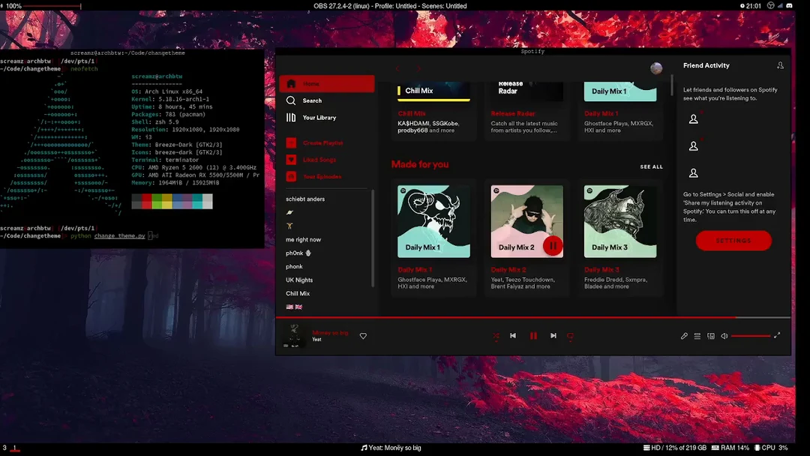Open the play queue
The width and height of the screenshot is (810, 456).
click(697, 336)
